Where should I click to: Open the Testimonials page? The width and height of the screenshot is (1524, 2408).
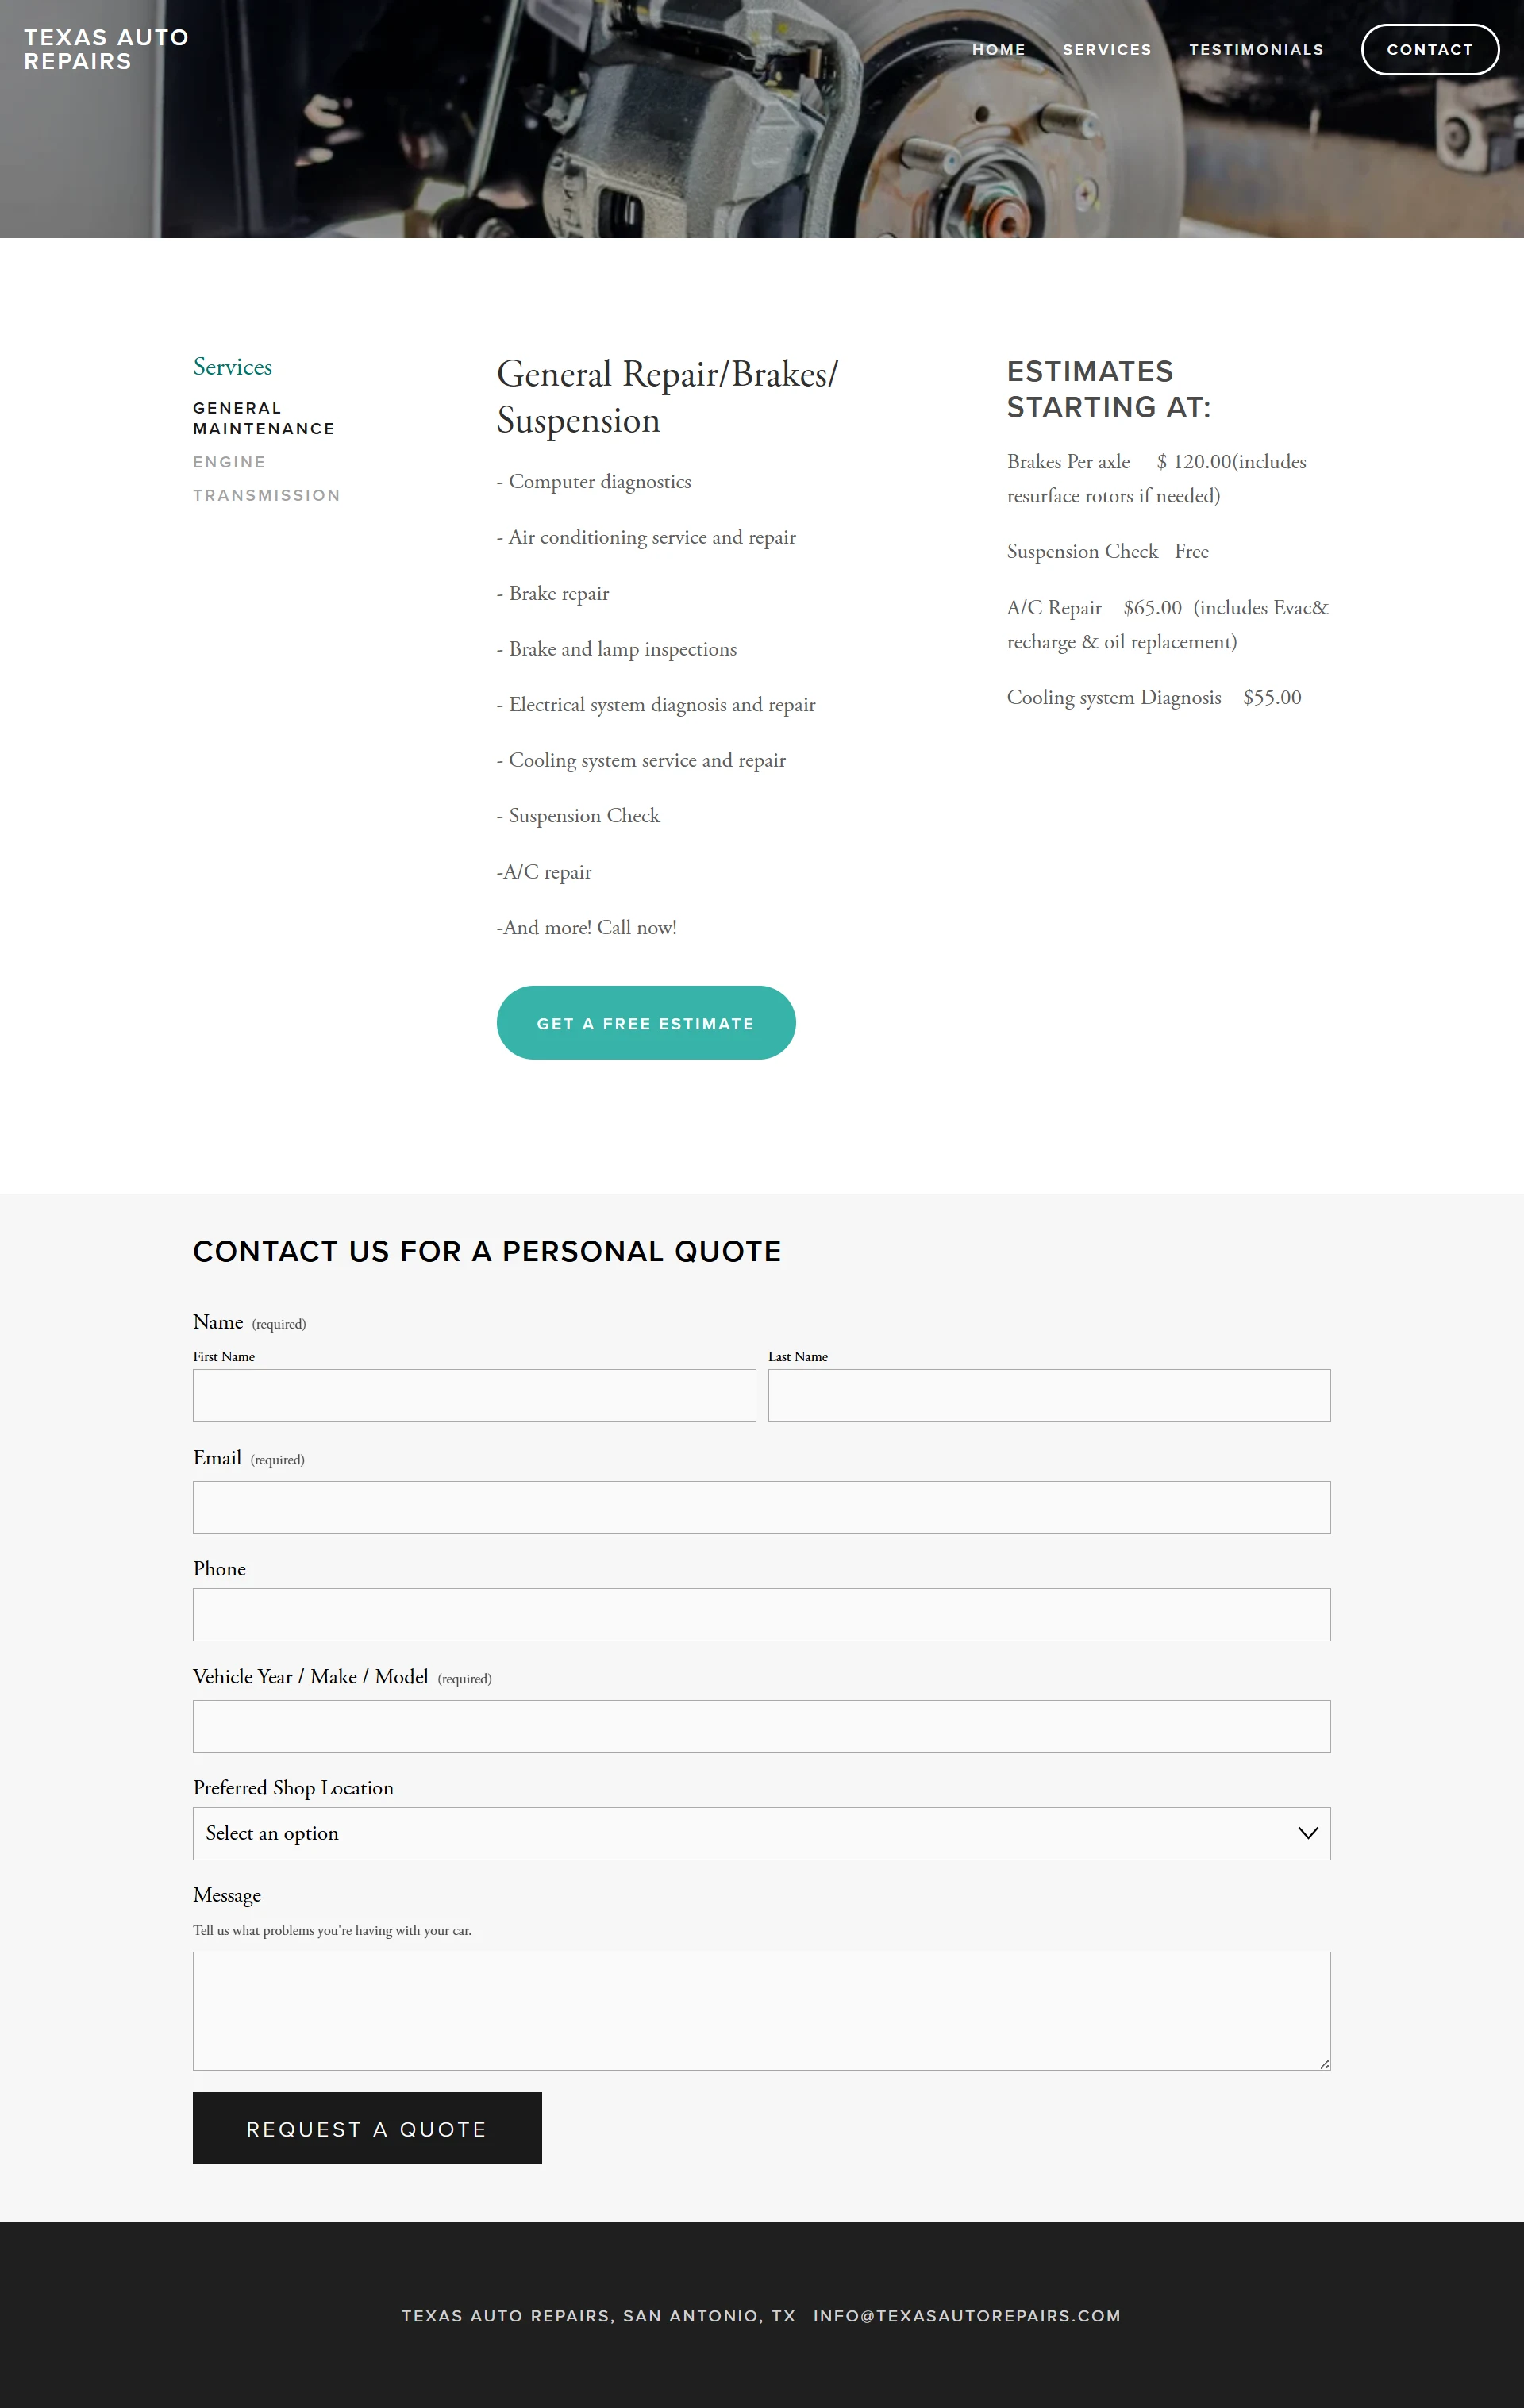tap(1255, 50)
